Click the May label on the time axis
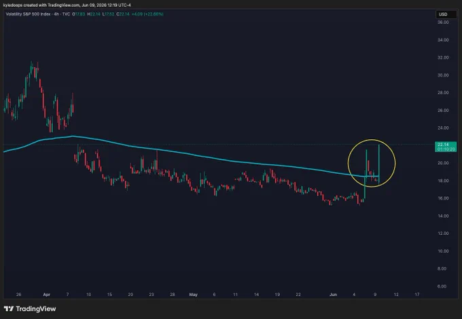Image resolution: width=462 pixels, height=319 pixels. point(193,295)
